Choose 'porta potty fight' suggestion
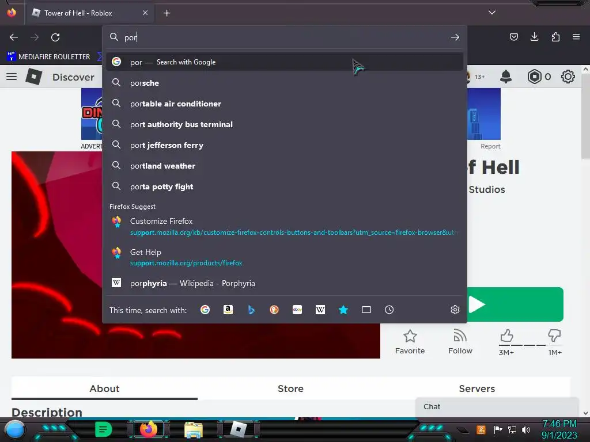Screen dimensions: 590x442 coord(285,186)
